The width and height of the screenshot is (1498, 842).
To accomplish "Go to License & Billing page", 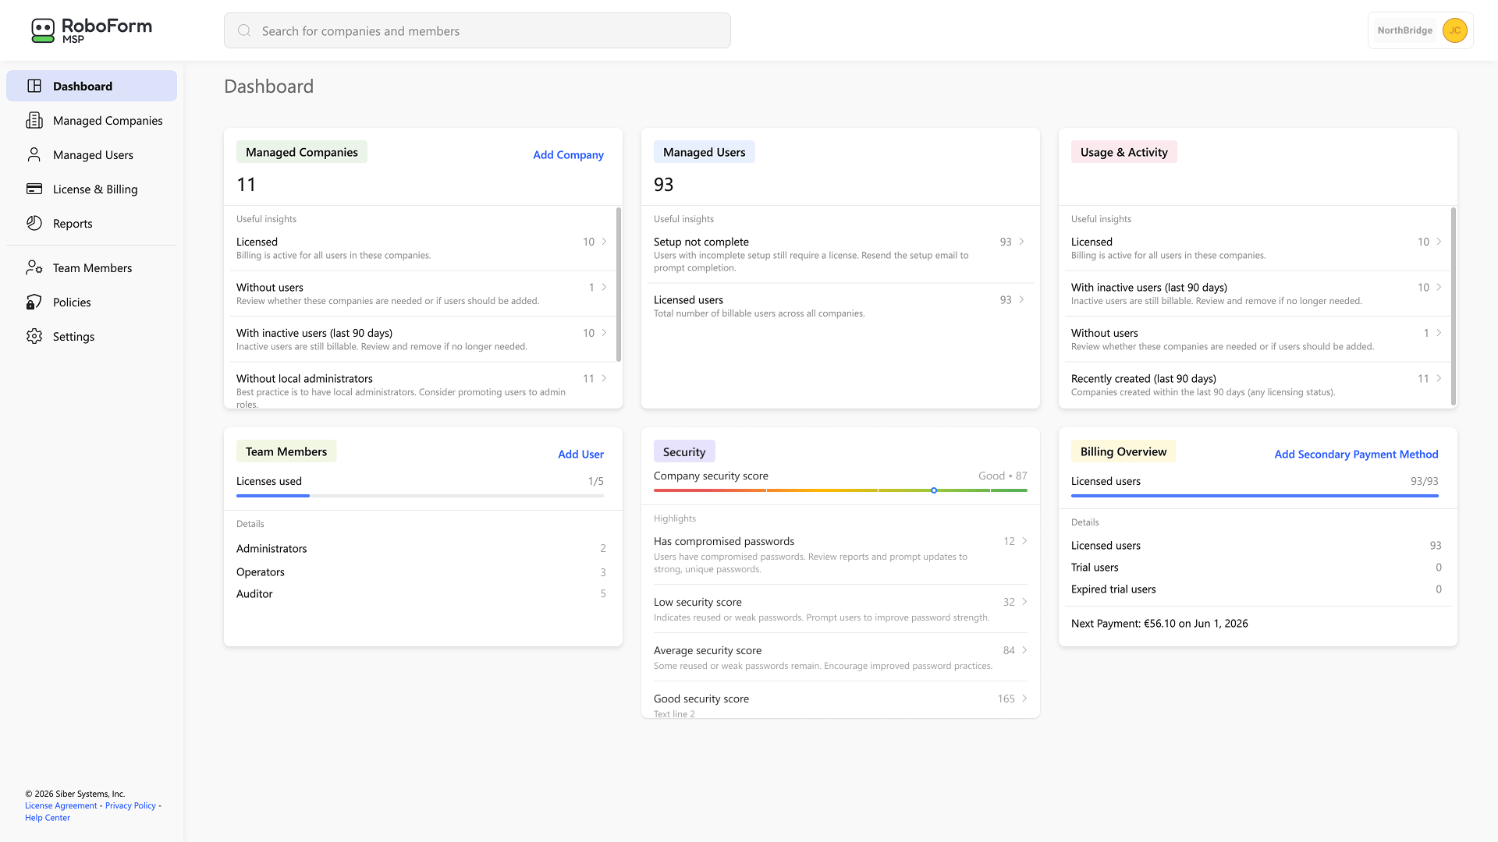I will point(92,189).
